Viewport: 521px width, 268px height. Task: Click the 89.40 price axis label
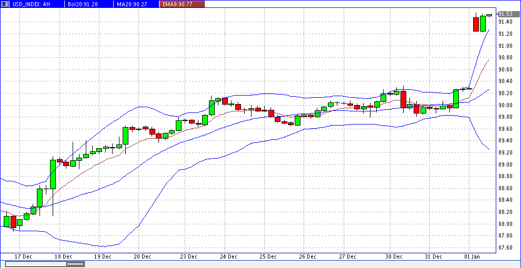506,141
